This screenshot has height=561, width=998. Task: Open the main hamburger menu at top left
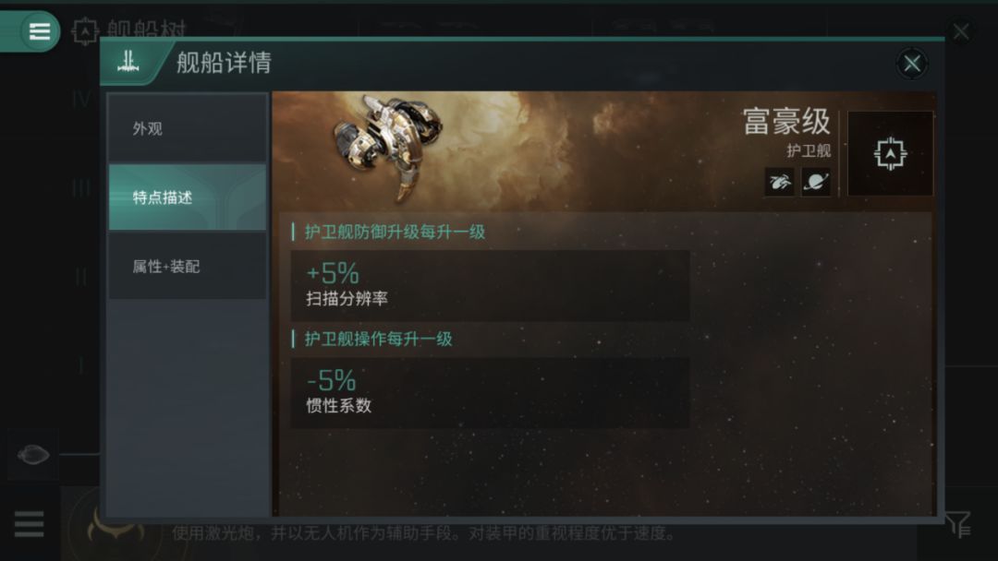(39, 31)
